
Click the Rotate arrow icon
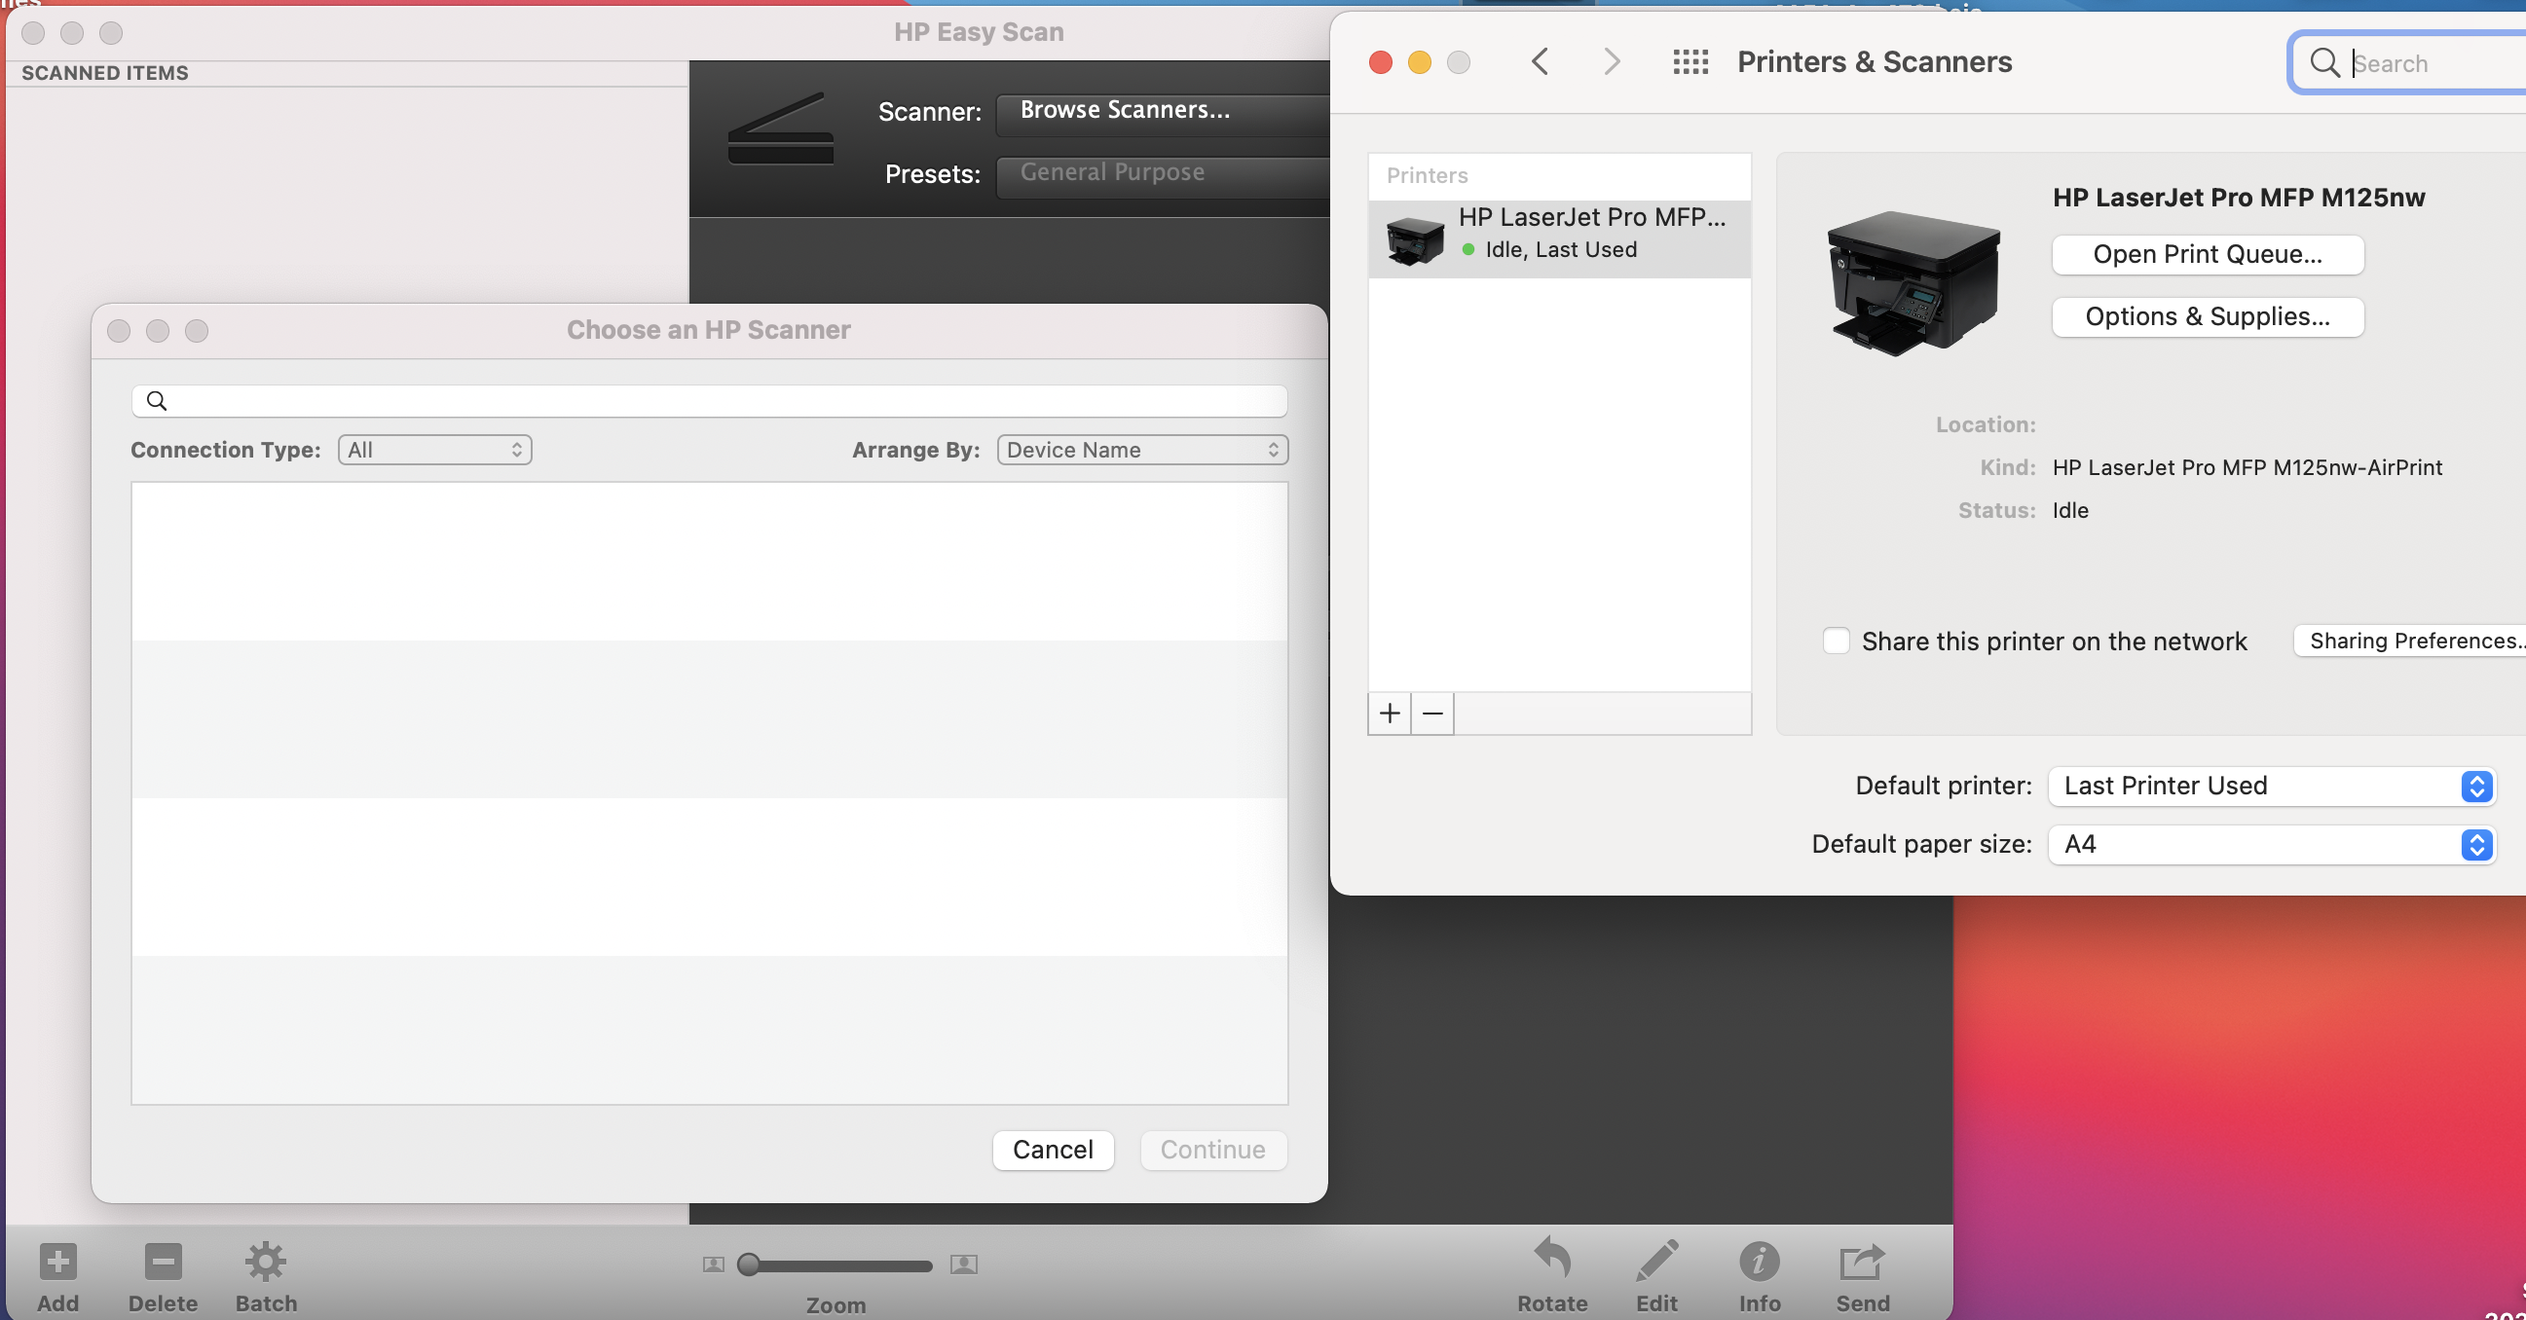1552,1260
